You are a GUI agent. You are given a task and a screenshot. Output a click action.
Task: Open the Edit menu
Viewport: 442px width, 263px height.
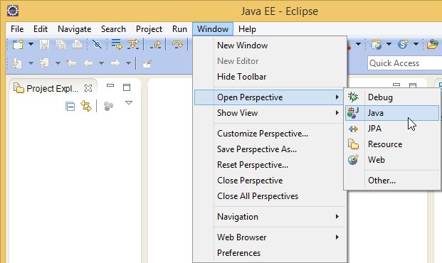coord(41,29)
